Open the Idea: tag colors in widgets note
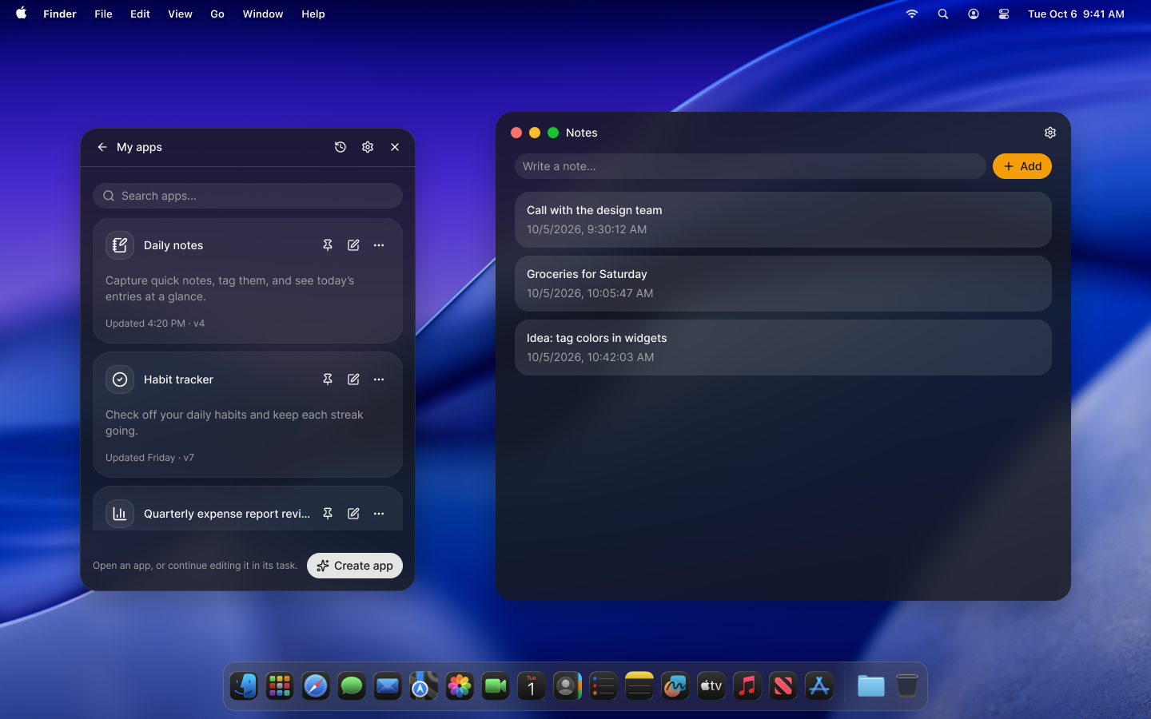Screen dimensions: 1151x719 coord(783,348)
